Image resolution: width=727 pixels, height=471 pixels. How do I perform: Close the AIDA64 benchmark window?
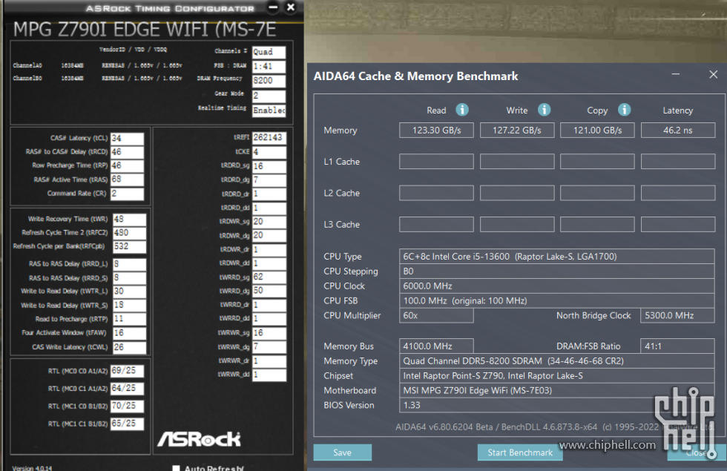(713, 74)
